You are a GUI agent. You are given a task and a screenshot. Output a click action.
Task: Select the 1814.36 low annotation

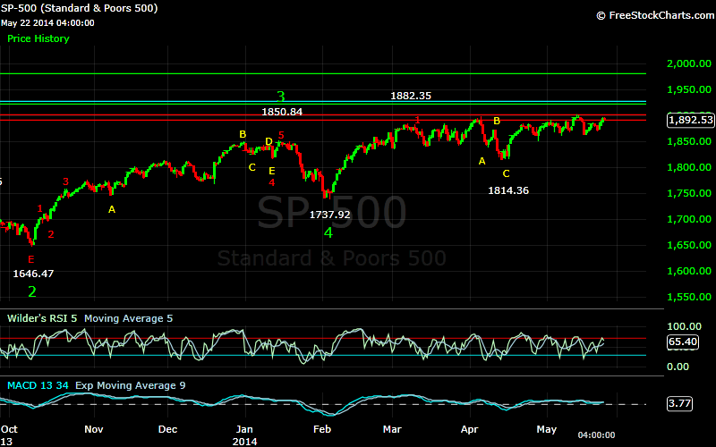coord(508,190)
